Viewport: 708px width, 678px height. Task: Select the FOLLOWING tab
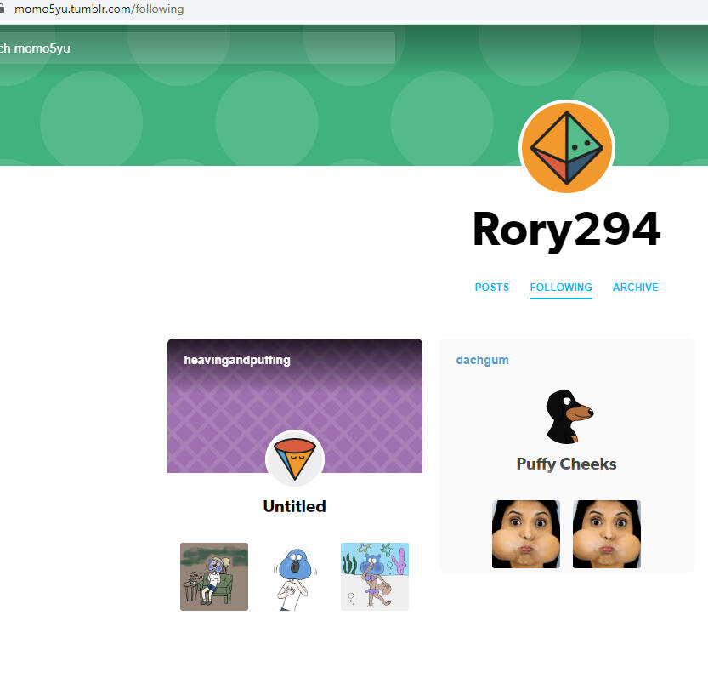pos(561,287)
